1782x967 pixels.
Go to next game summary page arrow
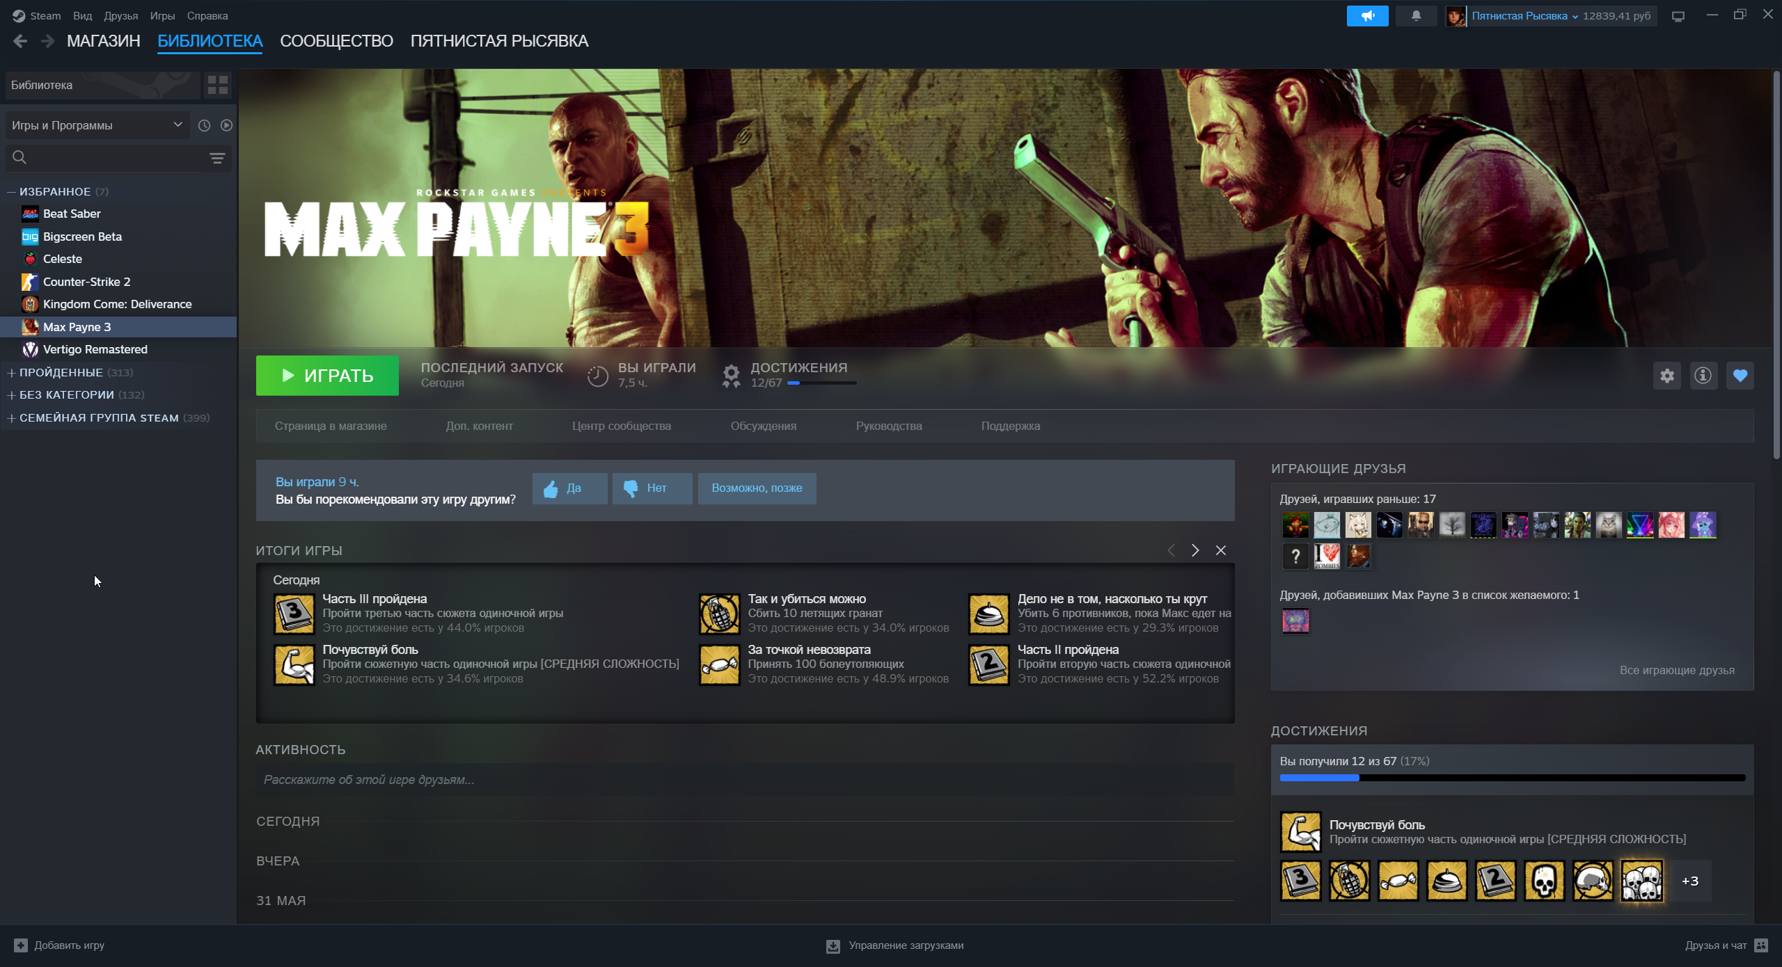(1195, 550)
